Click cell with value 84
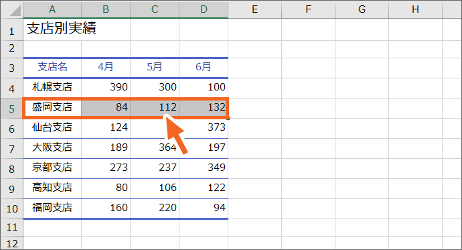462x250 pixels. (106, 108)
